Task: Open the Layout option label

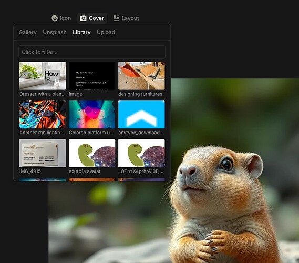Action: click(130, 18)
